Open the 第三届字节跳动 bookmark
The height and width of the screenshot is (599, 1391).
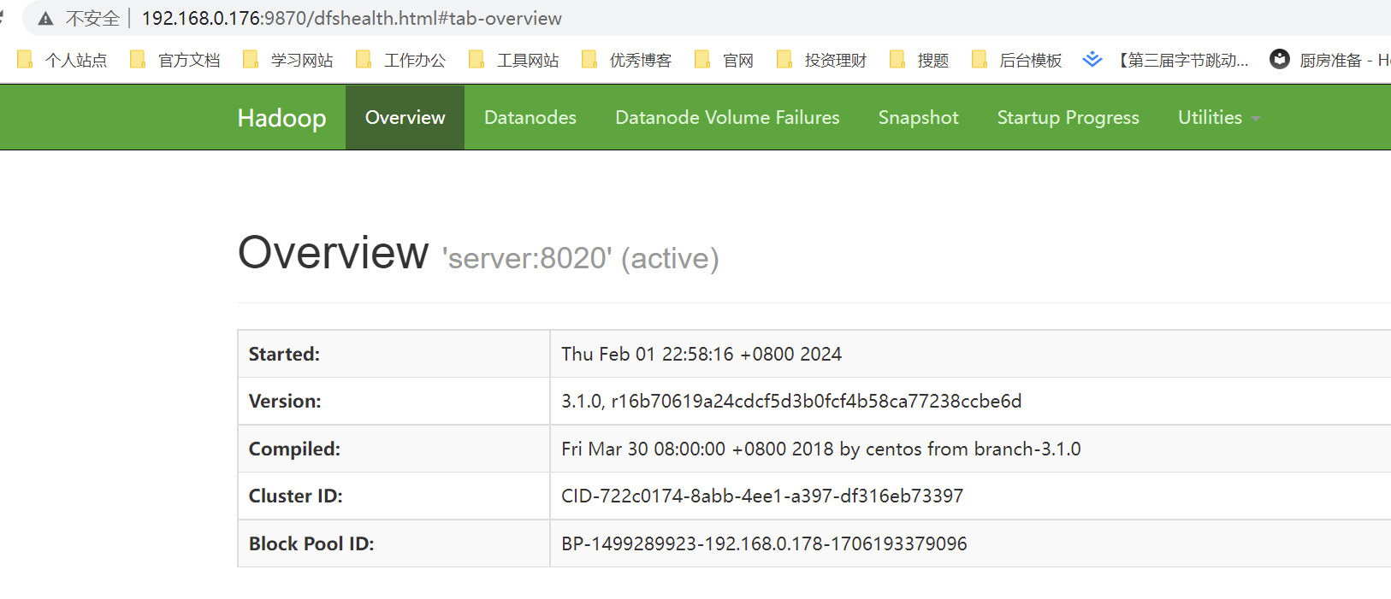1166,60
